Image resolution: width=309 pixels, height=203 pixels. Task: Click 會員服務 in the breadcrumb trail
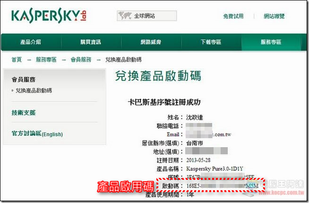[81, 60]
